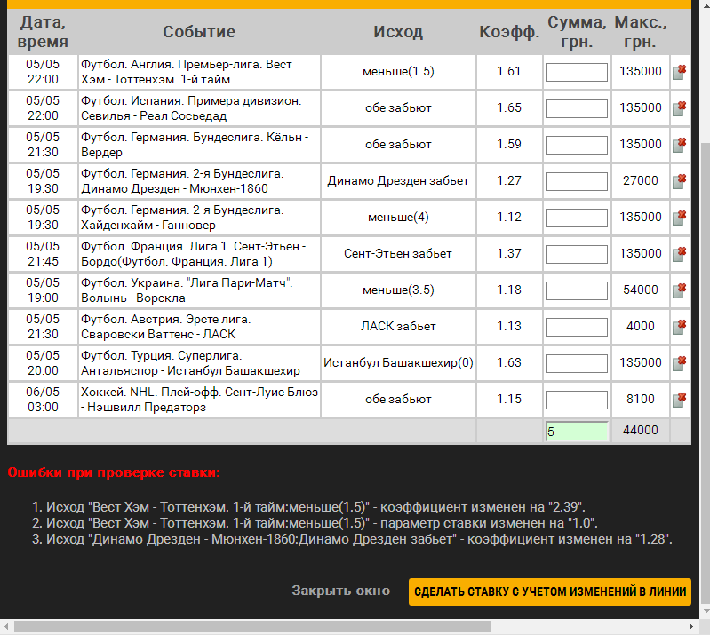Viewport: 710px width, 635px height.
Task: Click the horizontal scrollbar at the bottom
Action: (338, 627)
